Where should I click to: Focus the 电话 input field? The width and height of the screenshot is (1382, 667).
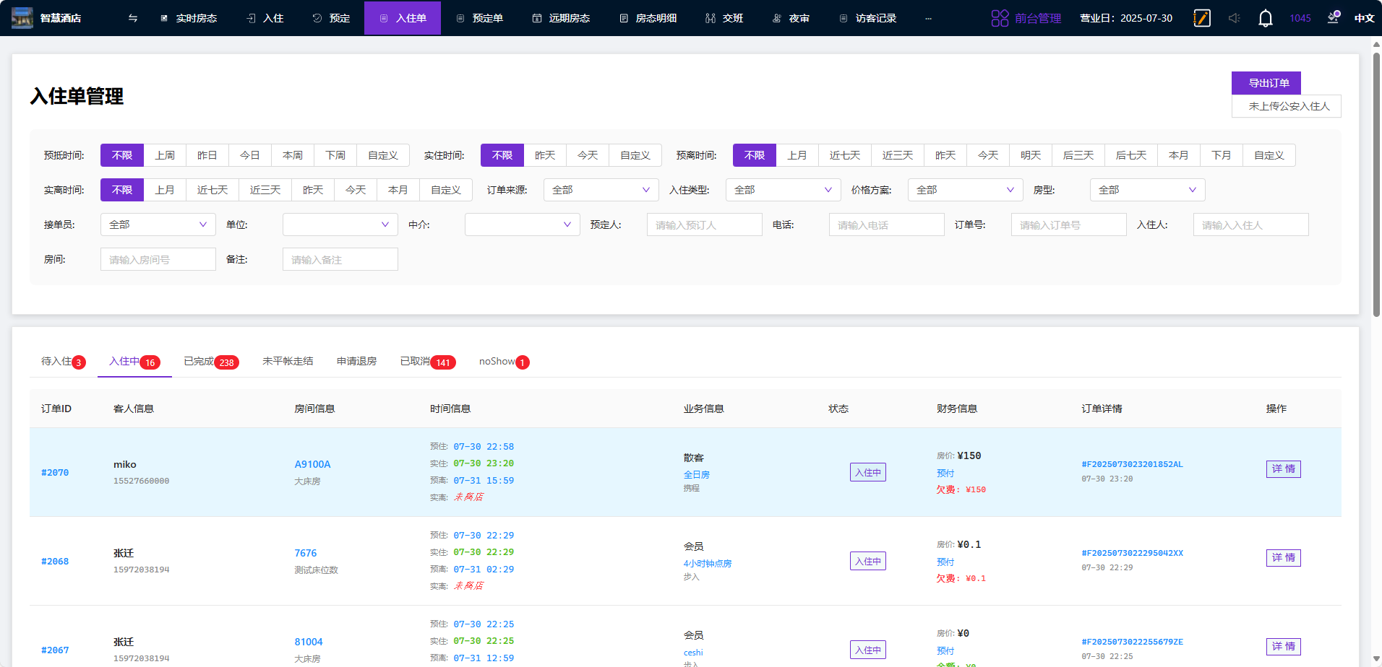tap(887, 224)
